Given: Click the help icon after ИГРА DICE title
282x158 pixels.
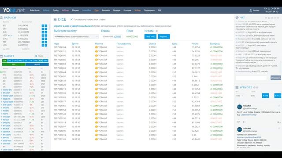Looking at the screenshot, I should [254, 87].
